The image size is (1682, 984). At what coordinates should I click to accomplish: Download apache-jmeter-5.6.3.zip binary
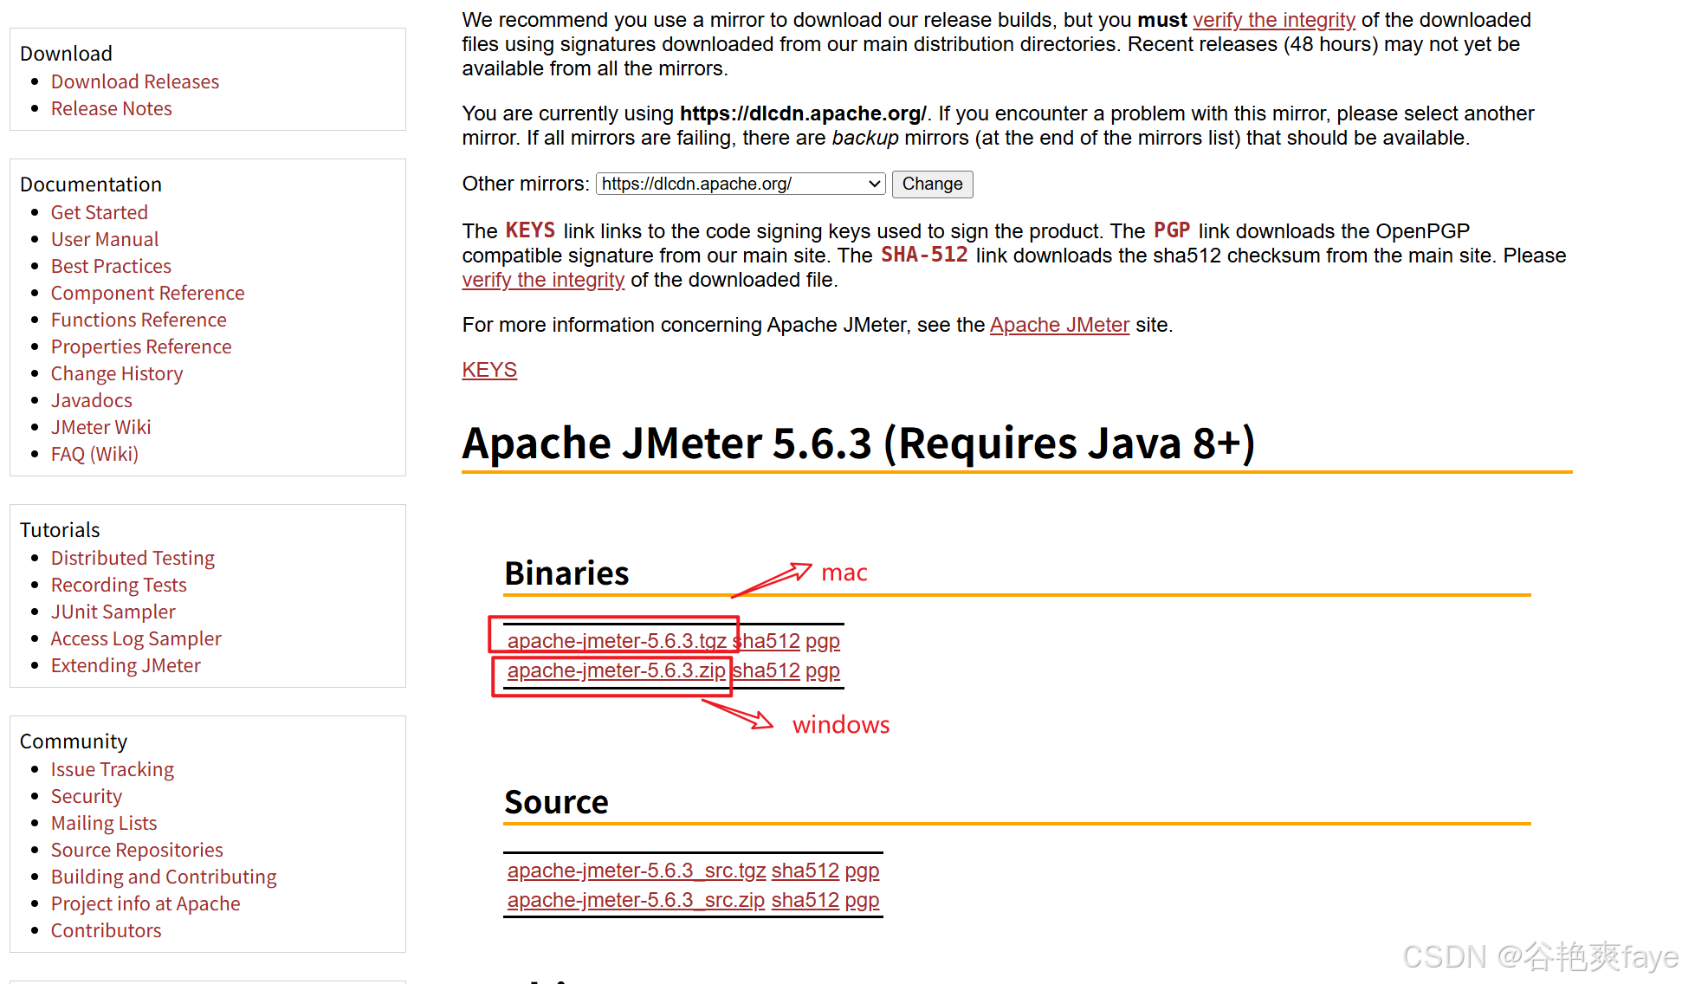[x=616, y=670]
